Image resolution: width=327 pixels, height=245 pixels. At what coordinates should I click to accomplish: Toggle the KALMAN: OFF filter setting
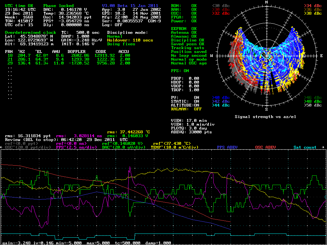point(186,109)
